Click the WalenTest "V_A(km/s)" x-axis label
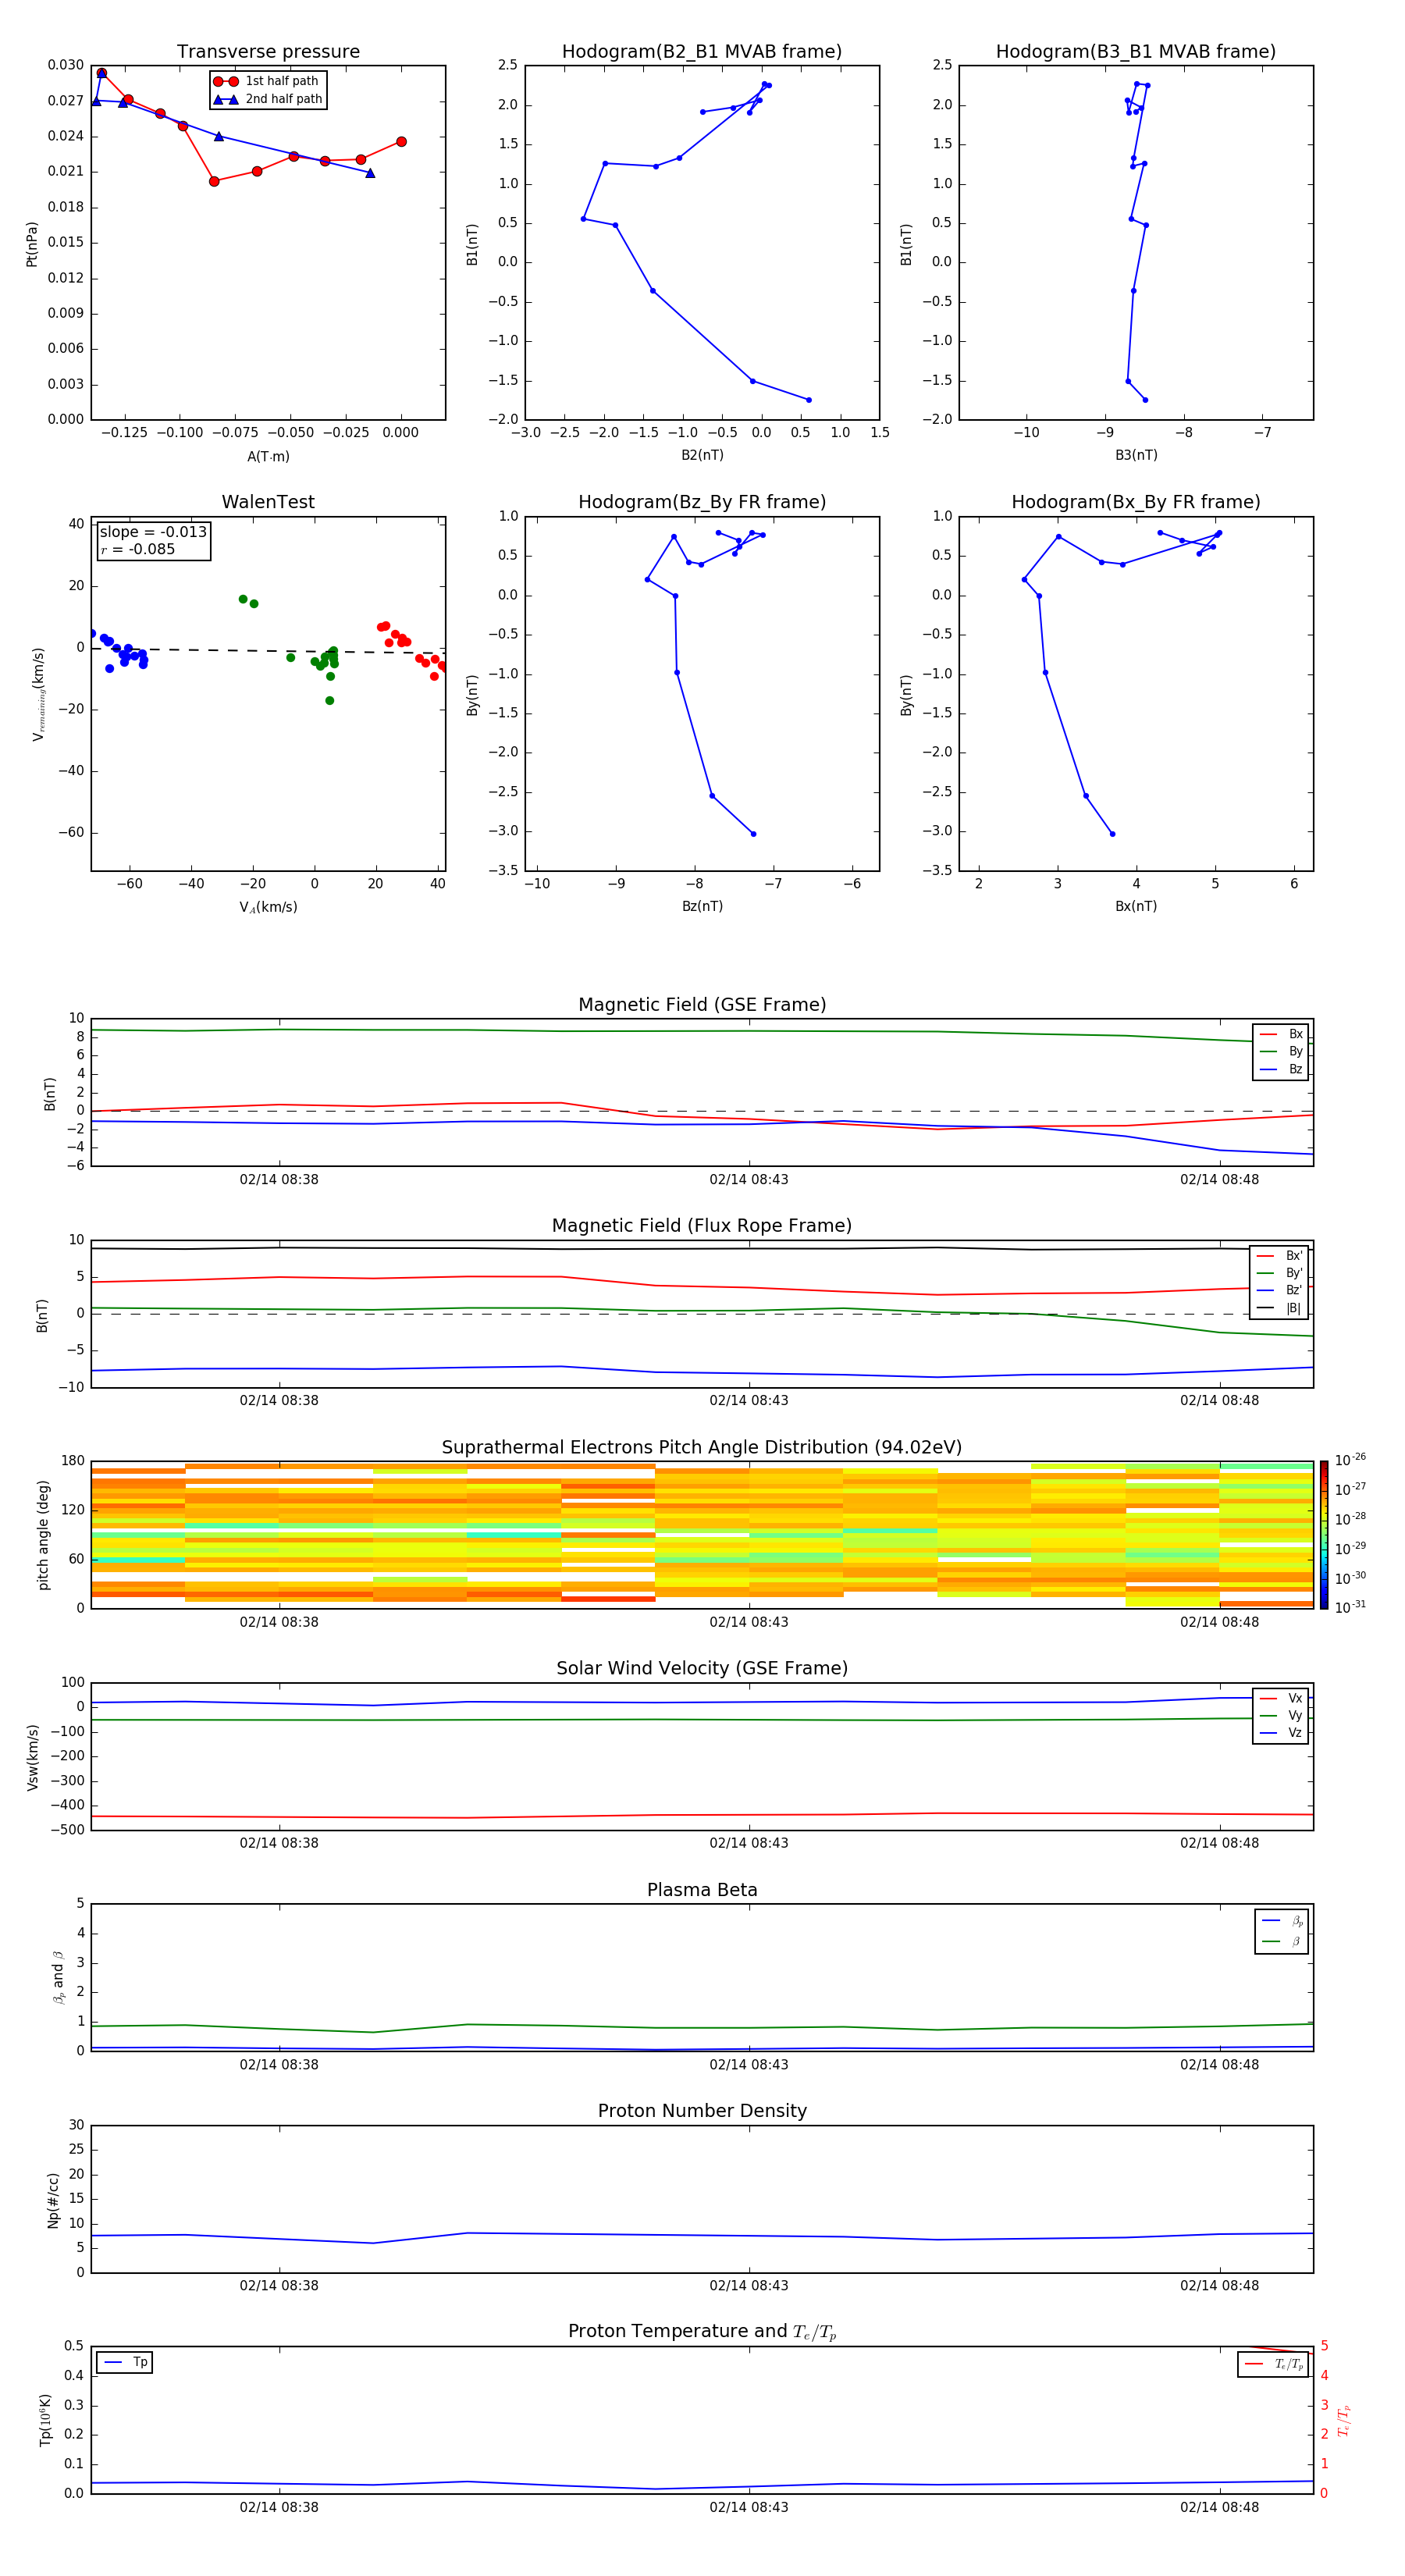Image resolution: width=1405 pixels, height=2576 pixels. 268,907
